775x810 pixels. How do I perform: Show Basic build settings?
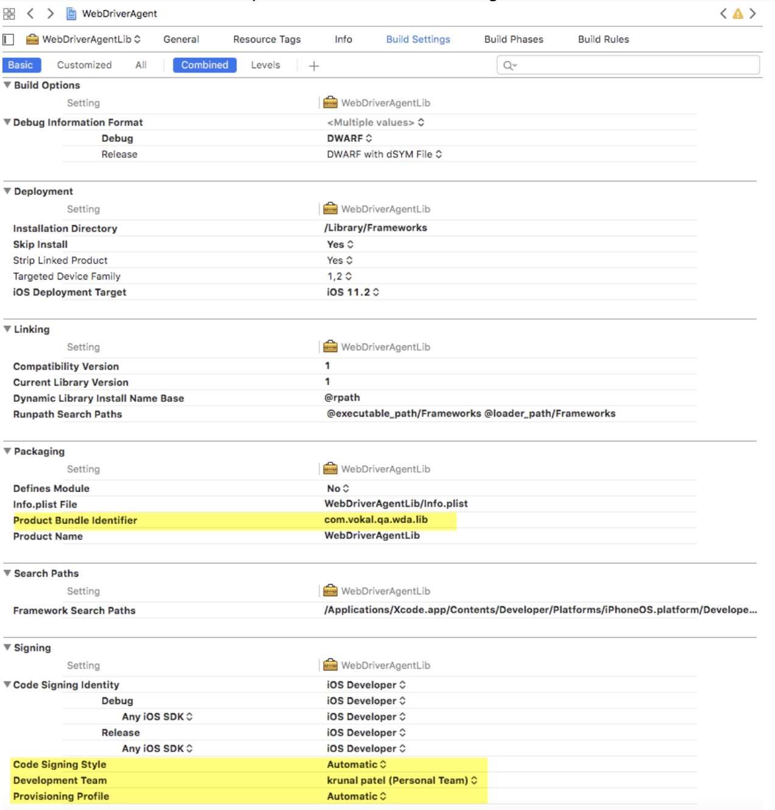point(21,65)
